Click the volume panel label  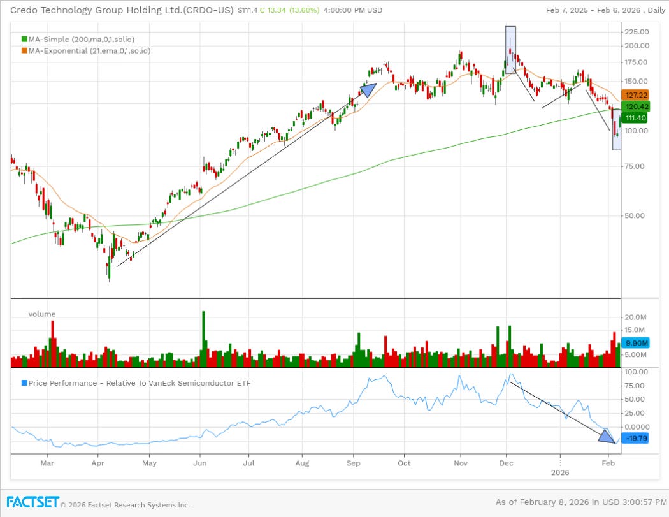point(42,314)
